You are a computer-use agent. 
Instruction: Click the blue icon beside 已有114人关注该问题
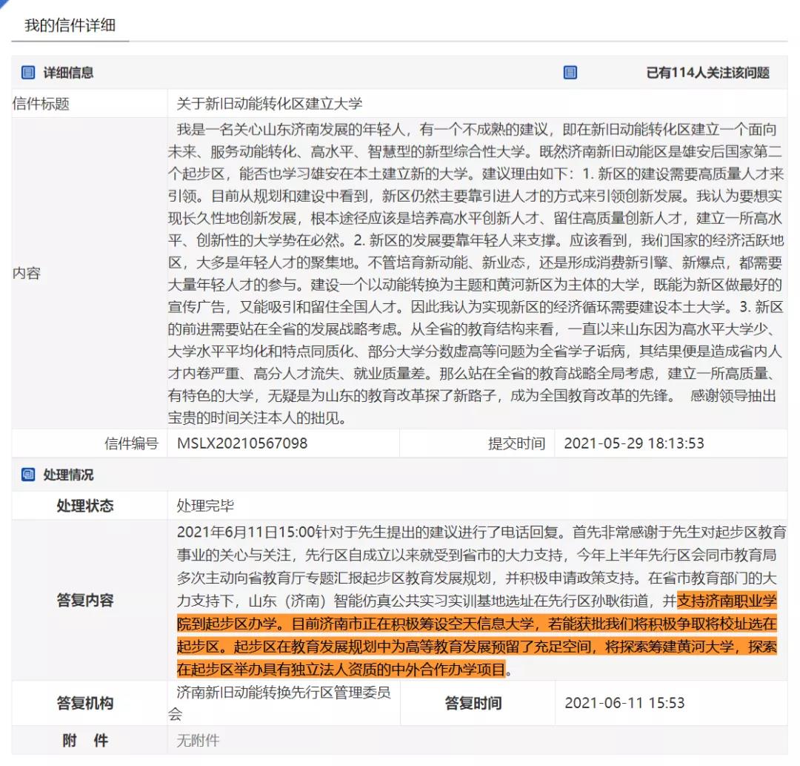tap(569, 73)
